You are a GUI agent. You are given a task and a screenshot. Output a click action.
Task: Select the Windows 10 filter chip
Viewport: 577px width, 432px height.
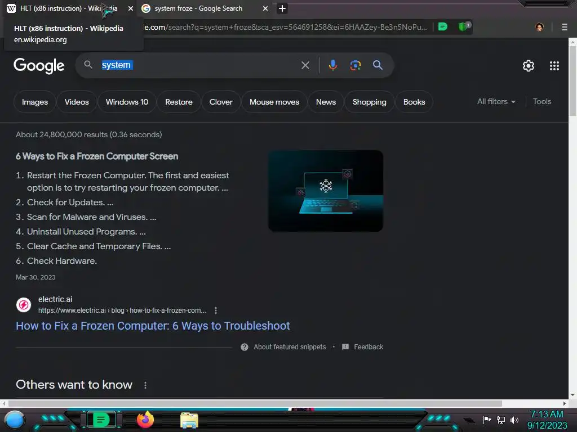point(127,102)
